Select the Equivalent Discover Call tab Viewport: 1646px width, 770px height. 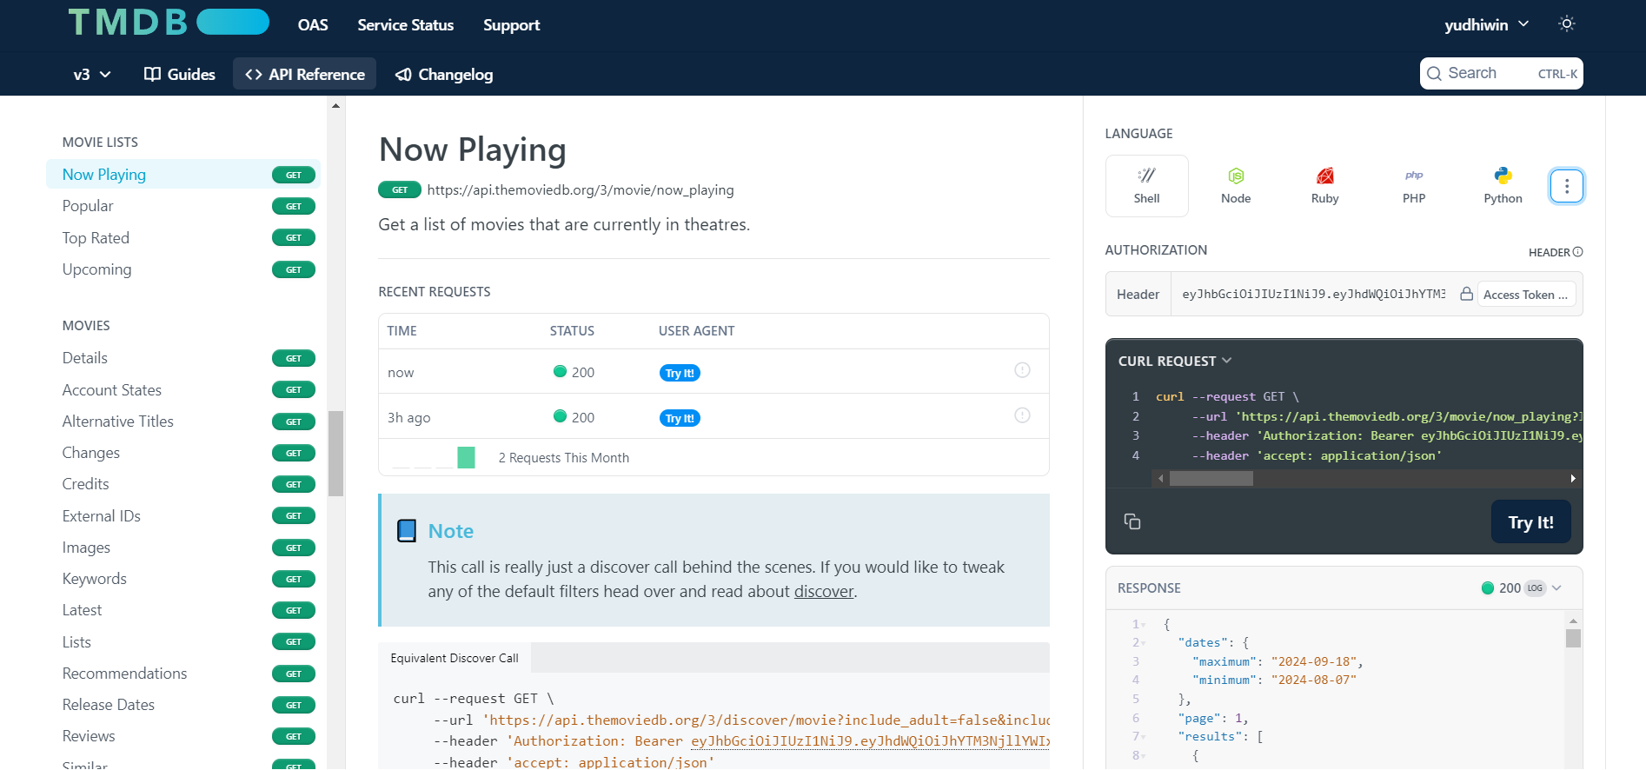click(x=455, y=658)
